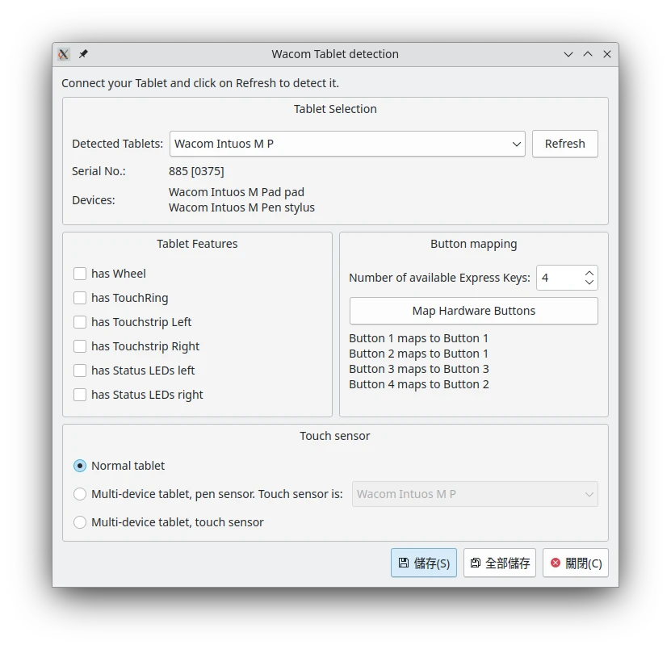Click the maximize chevron in title bar

pyautogui.click(x=588, y=54)
